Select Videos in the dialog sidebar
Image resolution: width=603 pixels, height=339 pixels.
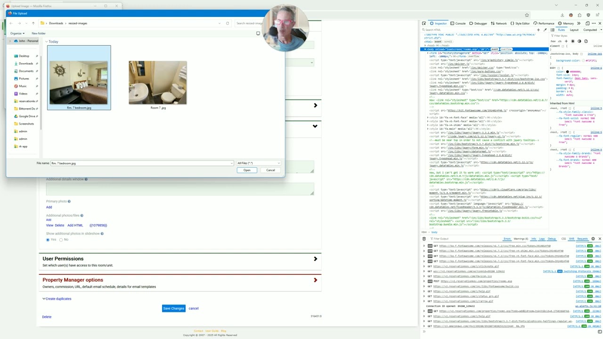pyautogui.click(x=23, y=94)
